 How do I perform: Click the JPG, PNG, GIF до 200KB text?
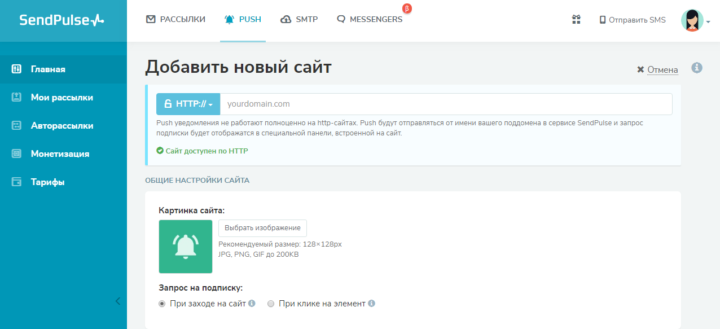[258, 255]
